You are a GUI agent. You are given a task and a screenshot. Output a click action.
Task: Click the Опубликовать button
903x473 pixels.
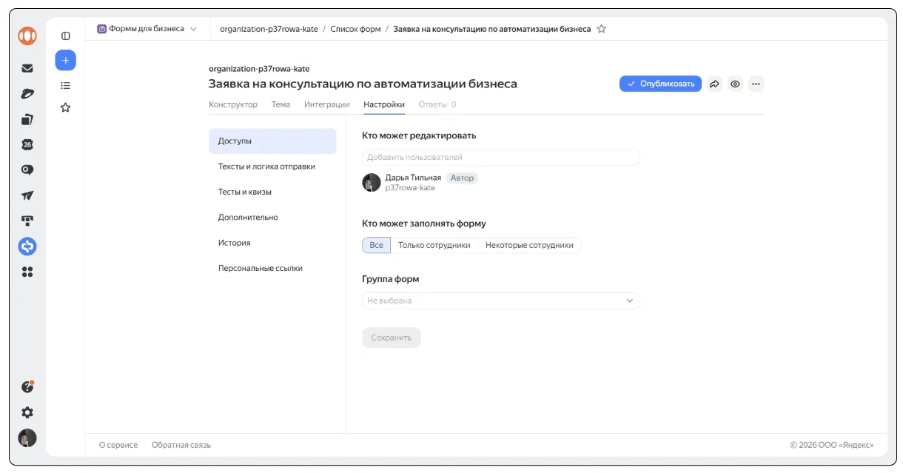point(660,84)
